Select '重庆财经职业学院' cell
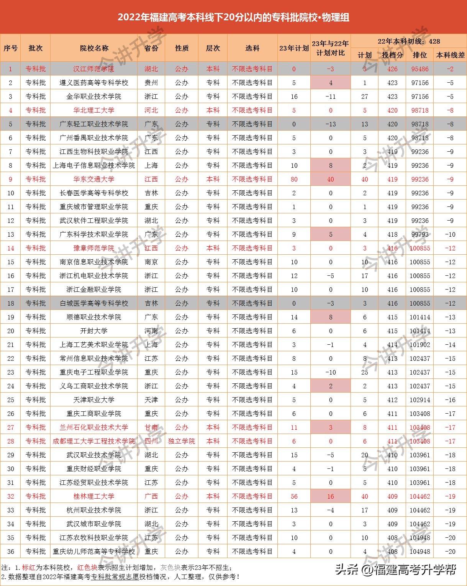467x586 pixels. coord(94,469)
